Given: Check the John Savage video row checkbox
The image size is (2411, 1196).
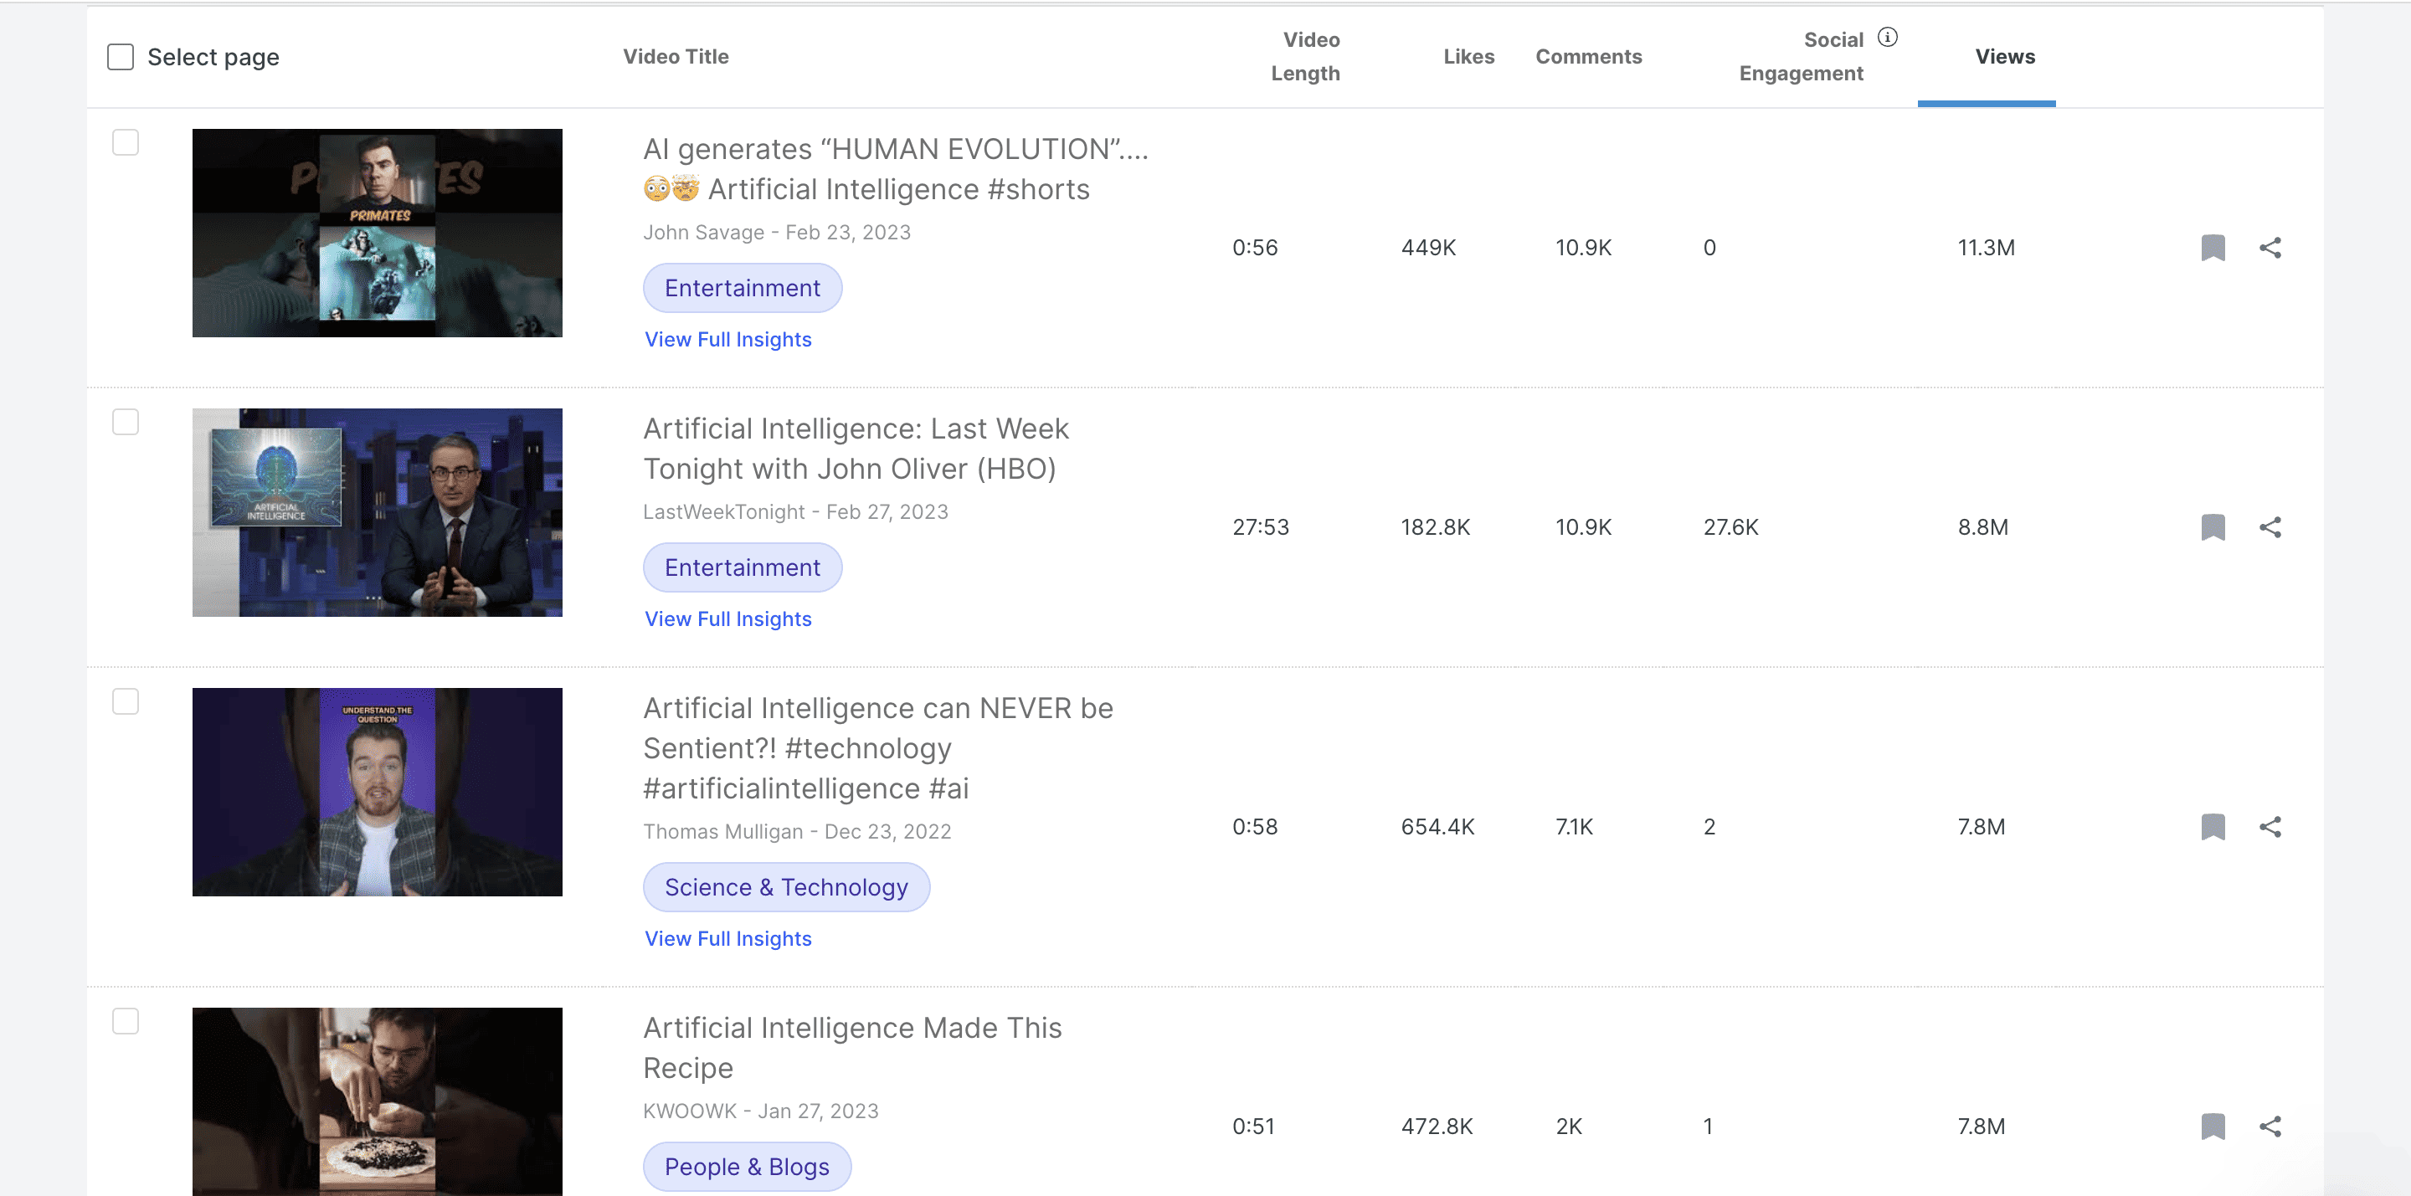Looking at the screenshot, I should pyautogui.click(x=125, y=142).
